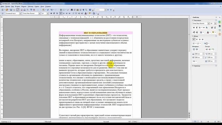Click sidebar Highlight color button
The height and width of the screenshot is (125, 222).
click(213, 32)
